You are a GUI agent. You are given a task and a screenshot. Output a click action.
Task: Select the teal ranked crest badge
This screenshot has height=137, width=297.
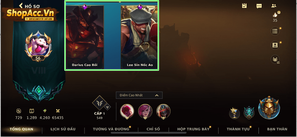[x=249, y=113]
